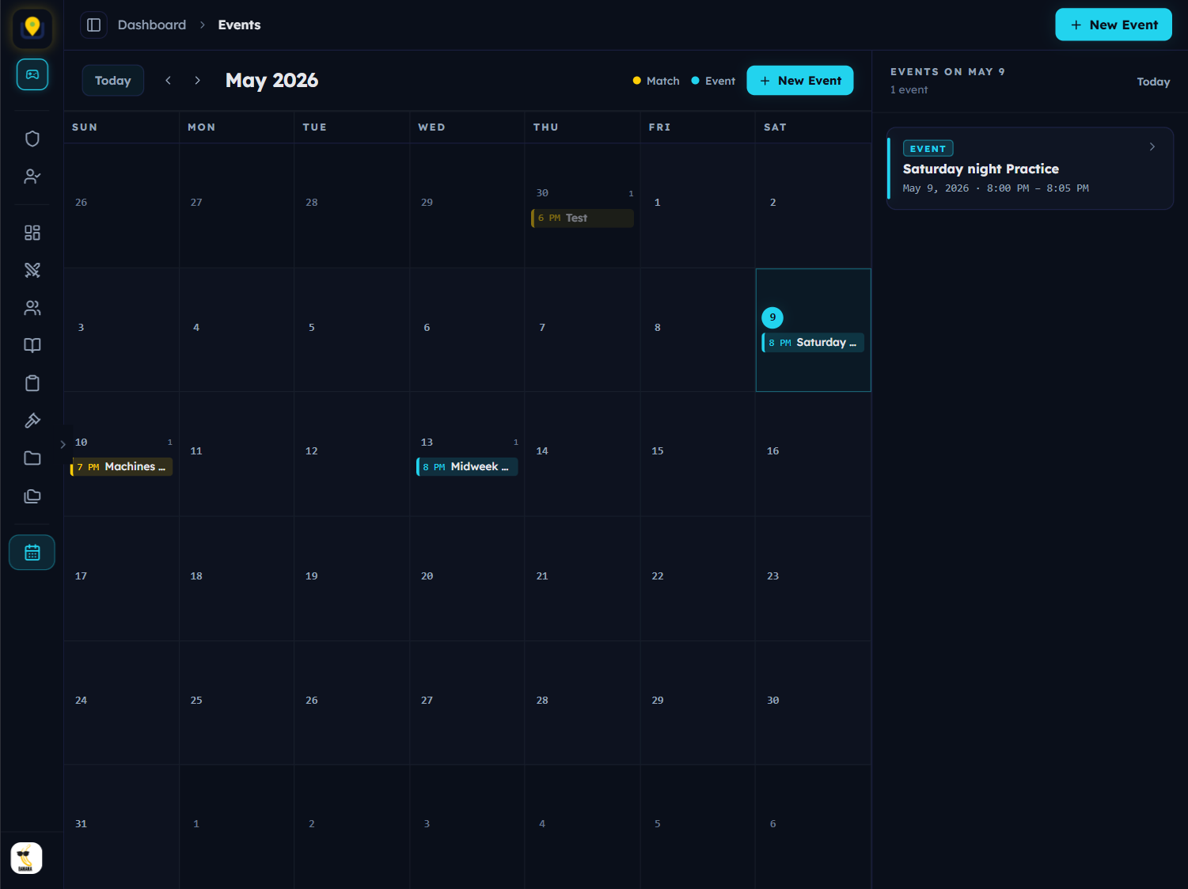Image resolution: width=1188 pixels, height=889 pixels.
Task: Select the calendar events icon in sidebar
Action: [32, 553]
